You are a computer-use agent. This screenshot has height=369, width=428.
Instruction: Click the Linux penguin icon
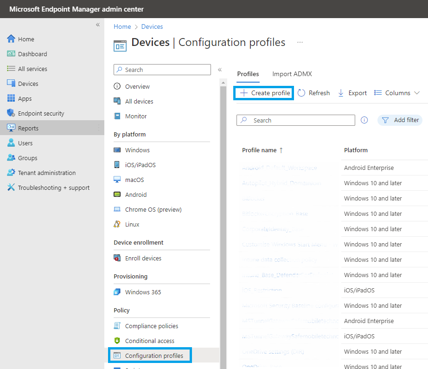coord(117,224)
